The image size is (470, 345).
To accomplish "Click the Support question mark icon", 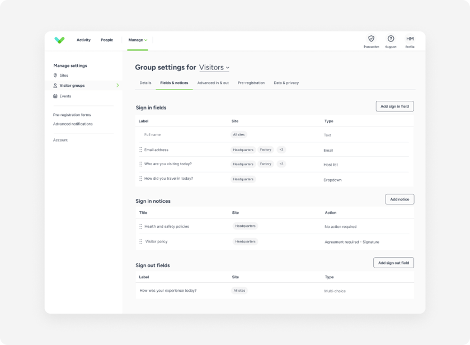I will (x=391, y=39).
